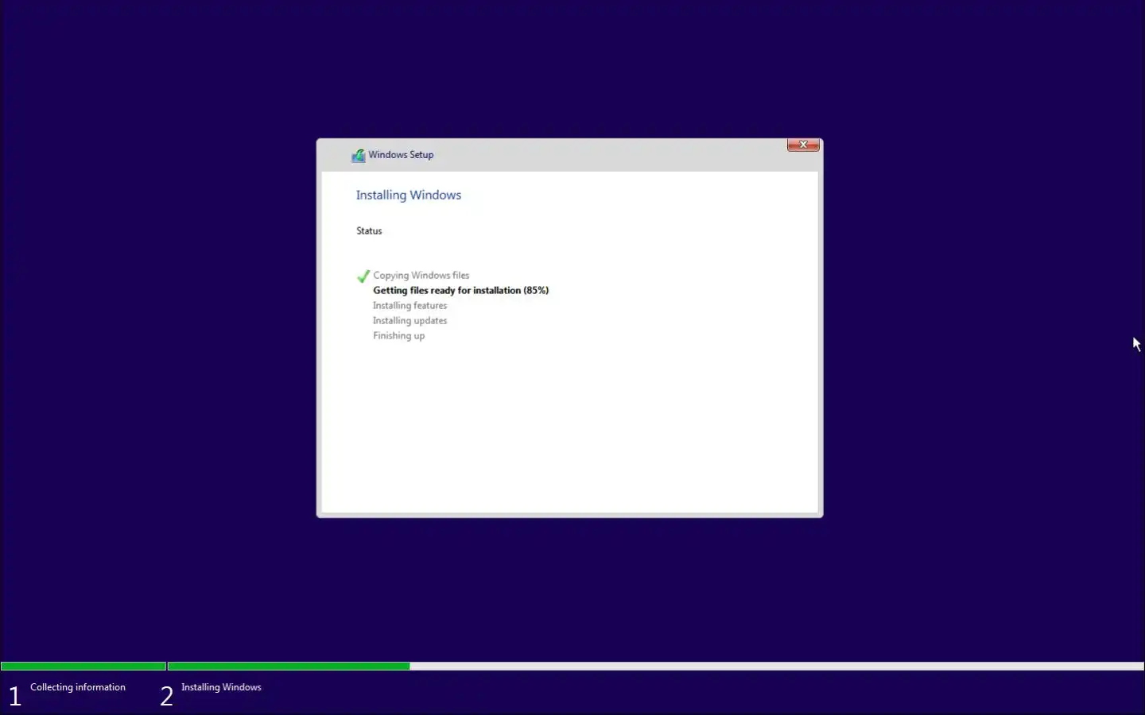Click 'Getting files ready for installation (85%)'
The image size is (1145, 715).
click(461, 291)
